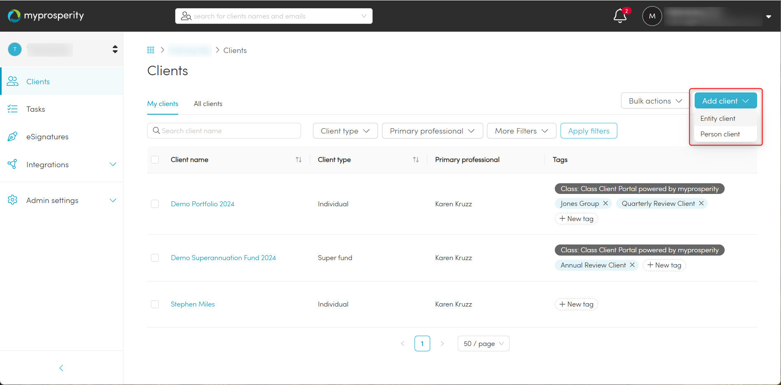Image resolution: width=781 pixels, height=385 pixels.
Task: Click Karen Kruzz in Stephen Miles row
Action: tap(453, 304)
